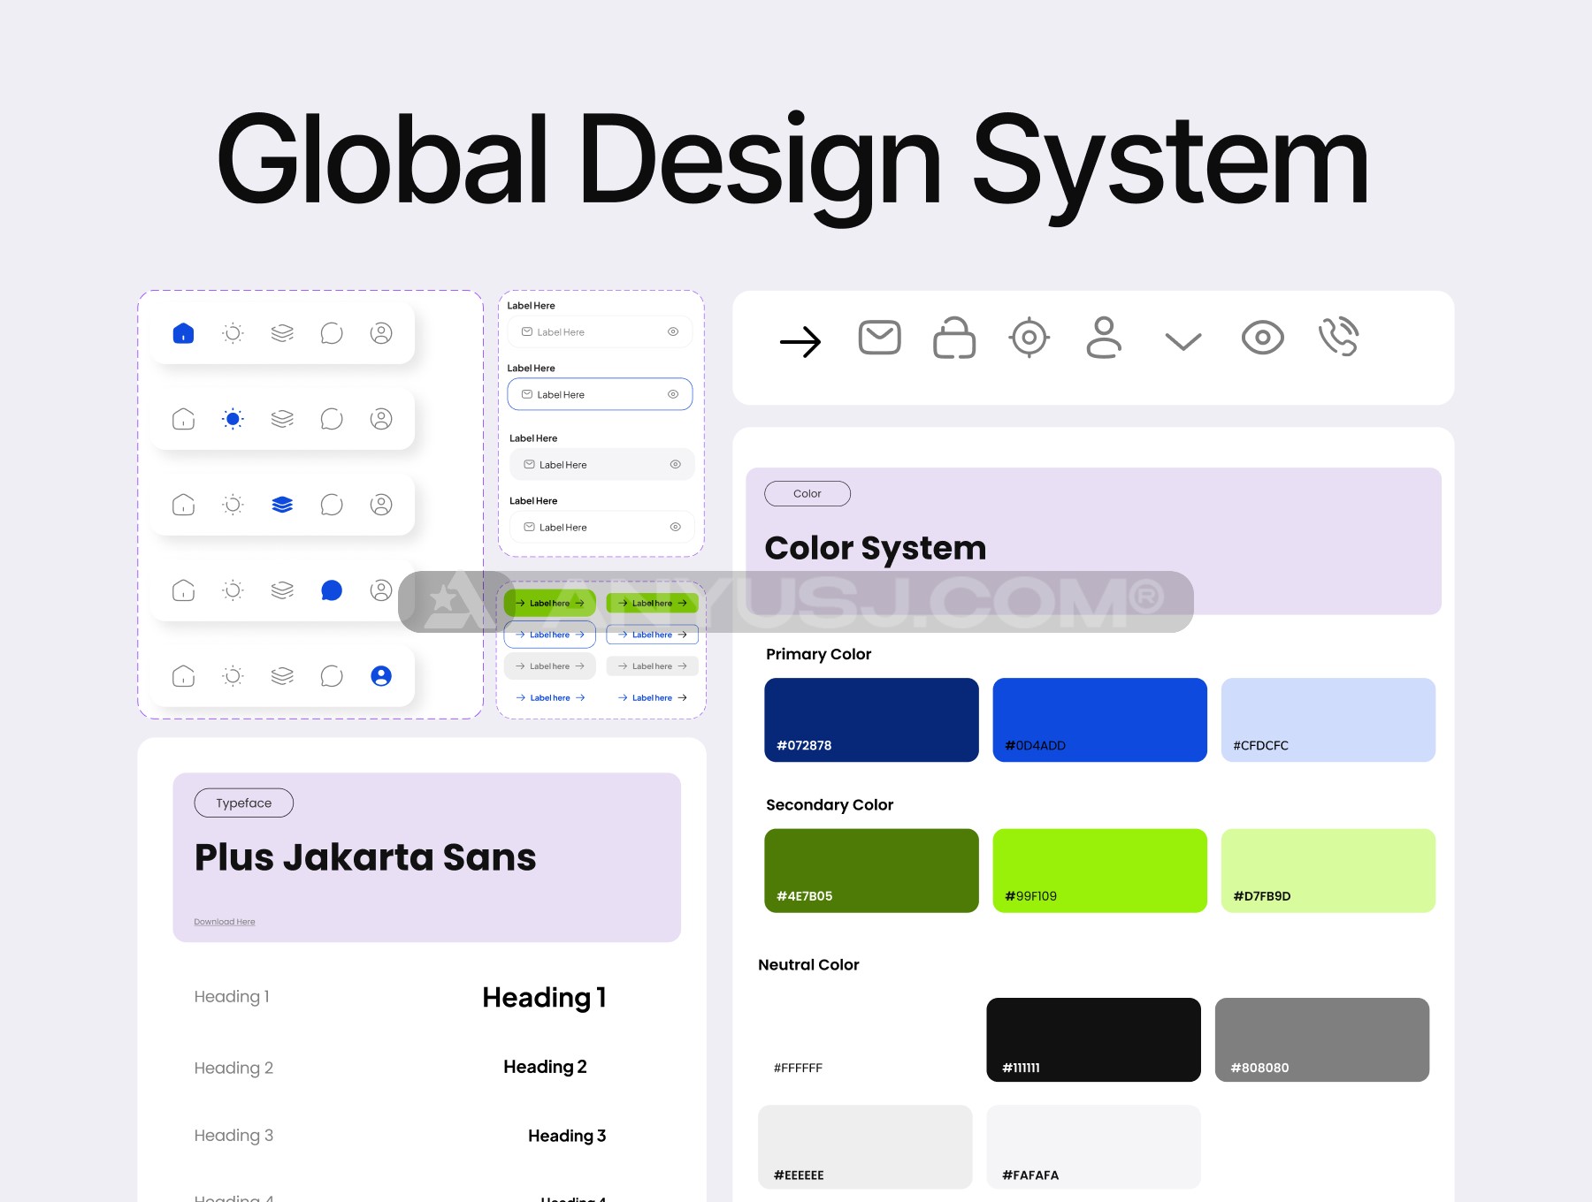Pick the black #111111 swatch

(x=1093, y=1039)
